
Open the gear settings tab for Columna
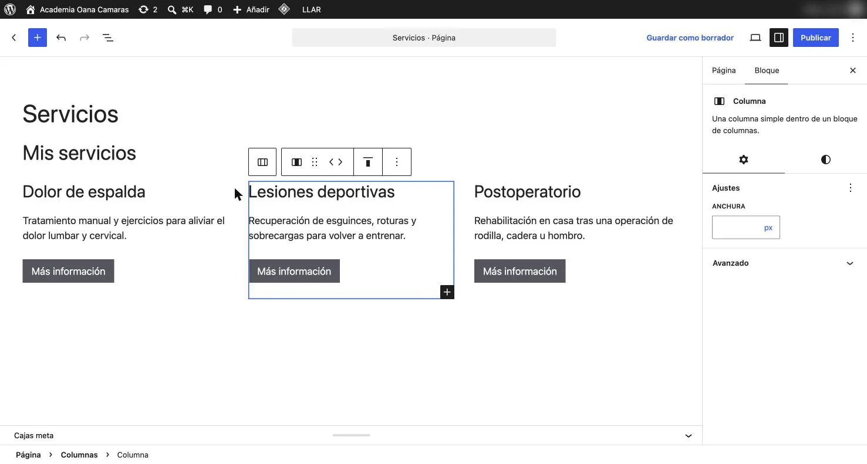(744, 160)
